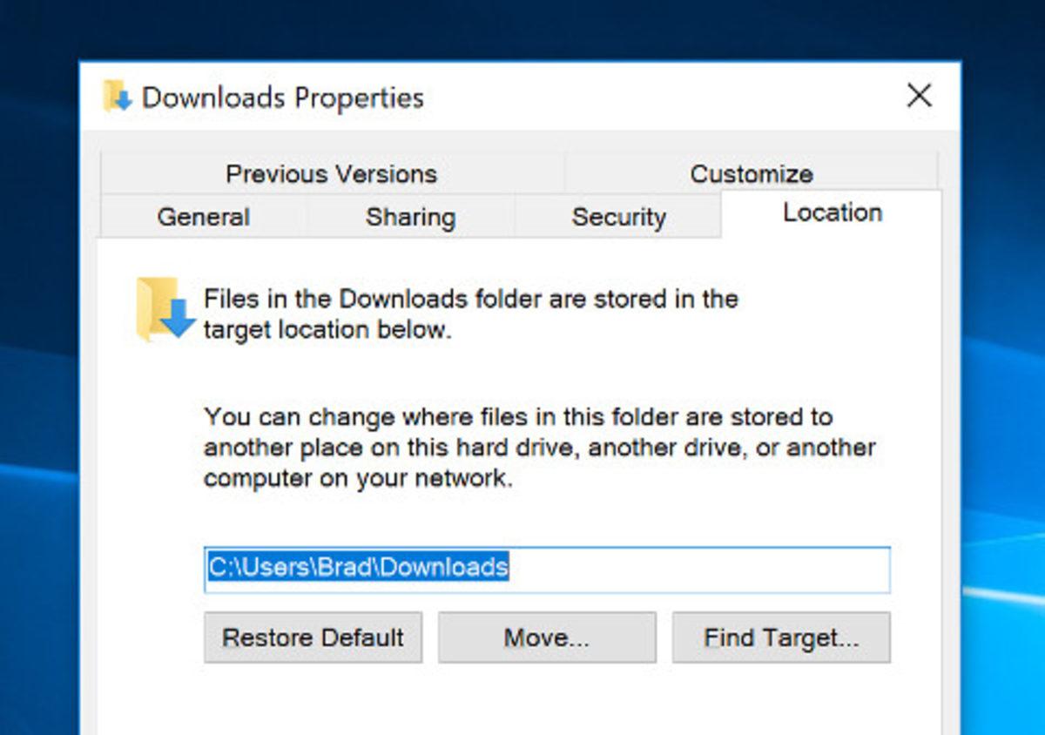Click the empty title bar area beside the title
This screenshot has width=1045, height=735.
(662, 97)
